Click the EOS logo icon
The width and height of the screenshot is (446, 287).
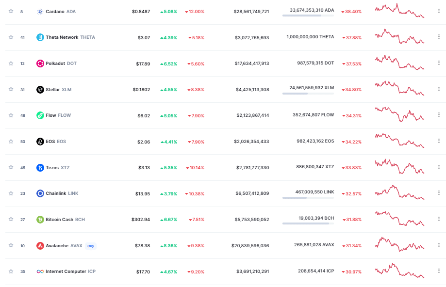40,142
